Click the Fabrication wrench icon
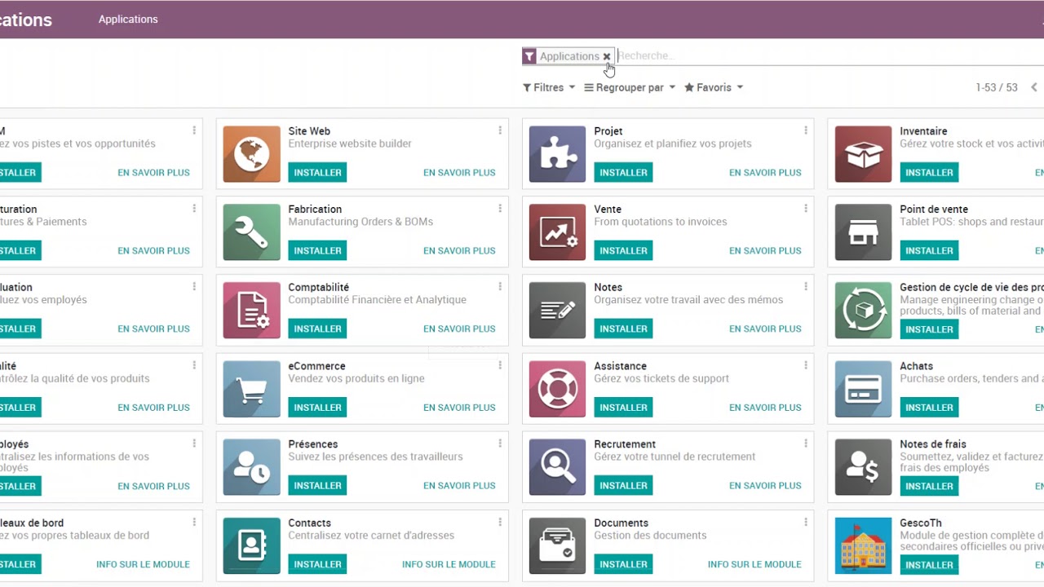1044x587 pixels. point(251,232)
